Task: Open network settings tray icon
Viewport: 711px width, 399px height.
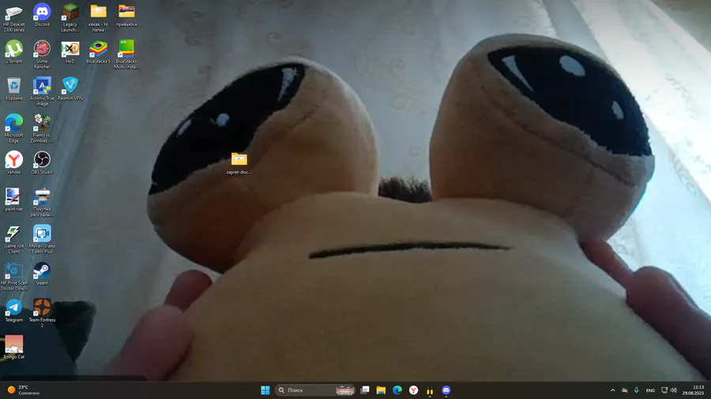Action: click(664, 390)
